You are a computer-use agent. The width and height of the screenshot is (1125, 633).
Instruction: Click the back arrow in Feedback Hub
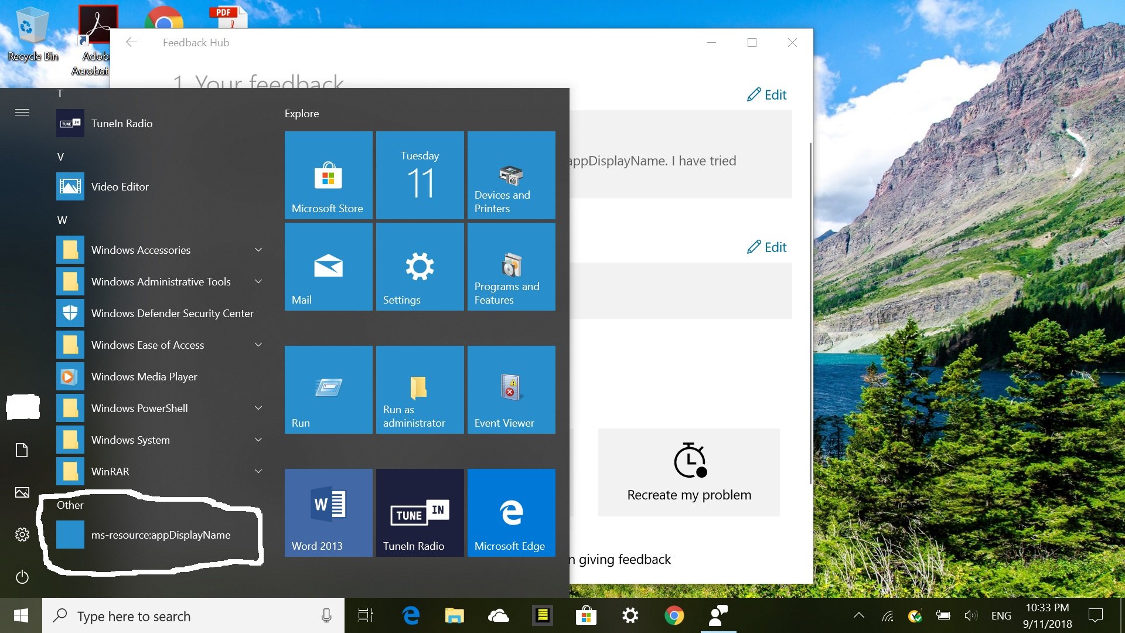coord(131,42)
